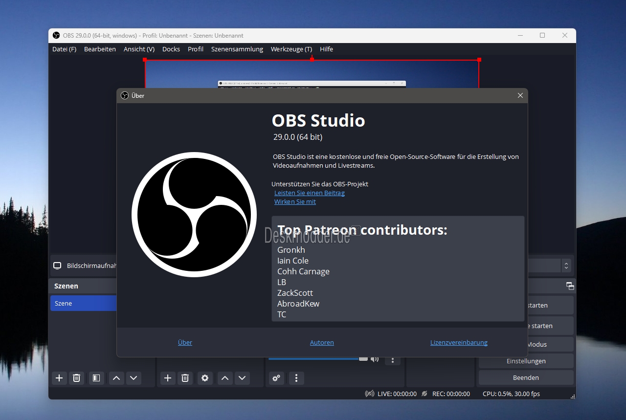Open the Werkzeuge (T) menu
Viewport: 626px width, 420px height.
[291, 49]
